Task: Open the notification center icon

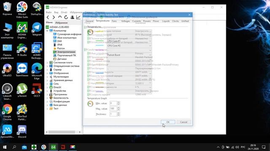Action: coord(264,147)
